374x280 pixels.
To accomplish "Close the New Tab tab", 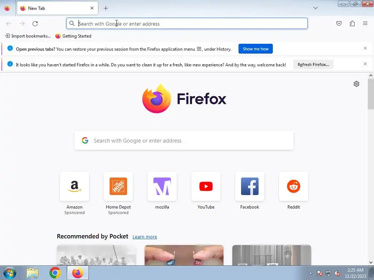I will 92,8.
